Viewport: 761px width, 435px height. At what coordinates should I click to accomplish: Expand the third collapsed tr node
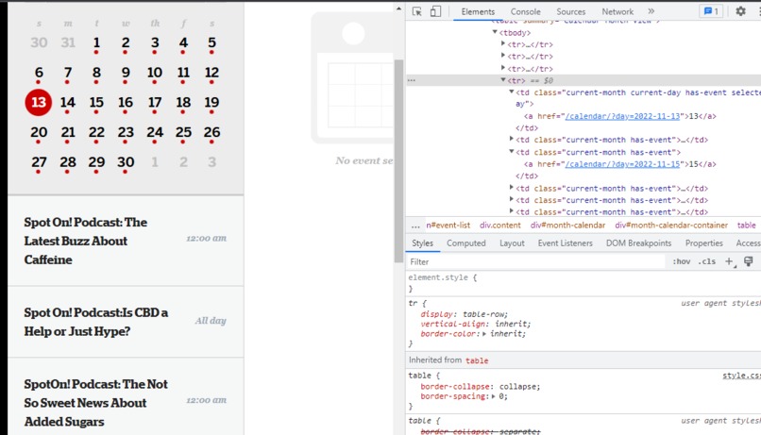pos(503,68)
